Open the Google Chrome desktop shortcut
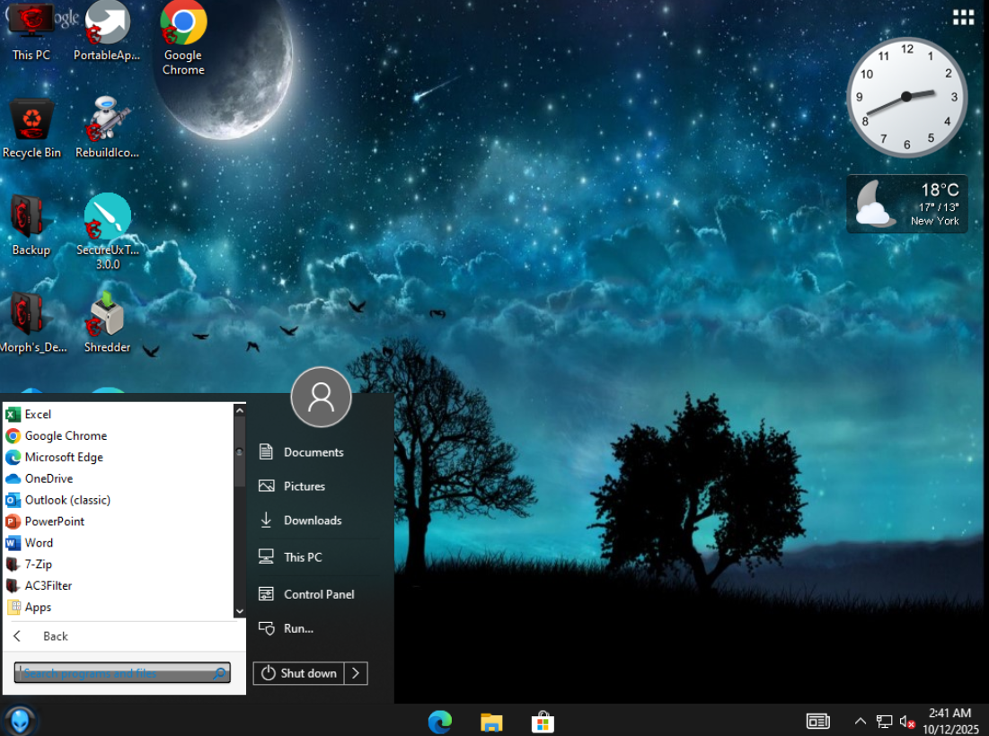The image size is (989, 736). 183,37
